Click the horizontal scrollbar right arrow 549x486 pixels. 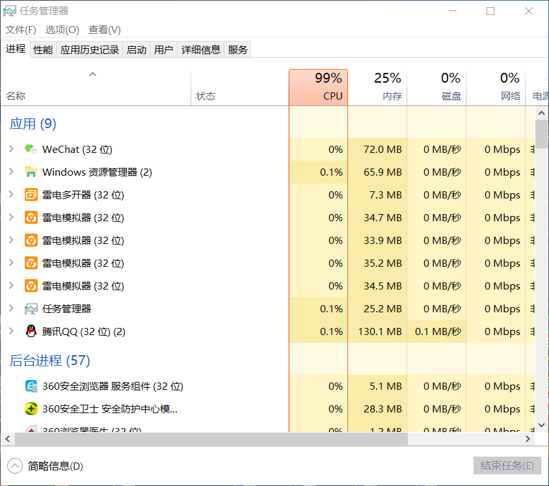pyautogui.click(x=528, y=439)
